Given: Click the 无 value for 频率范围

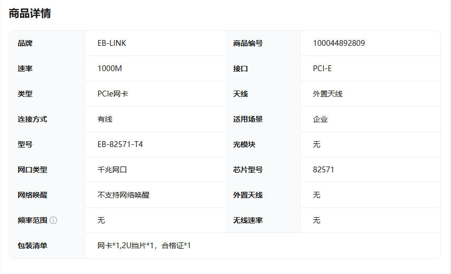Looking at the screenshot, I should click(x=101, y=220).
